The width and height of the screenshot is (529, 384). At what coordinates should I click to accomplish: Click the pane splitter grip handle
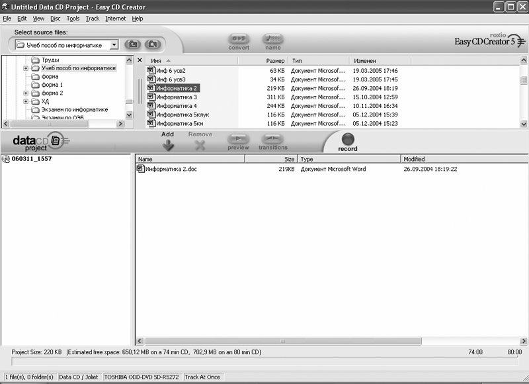[x=140, y=91]
